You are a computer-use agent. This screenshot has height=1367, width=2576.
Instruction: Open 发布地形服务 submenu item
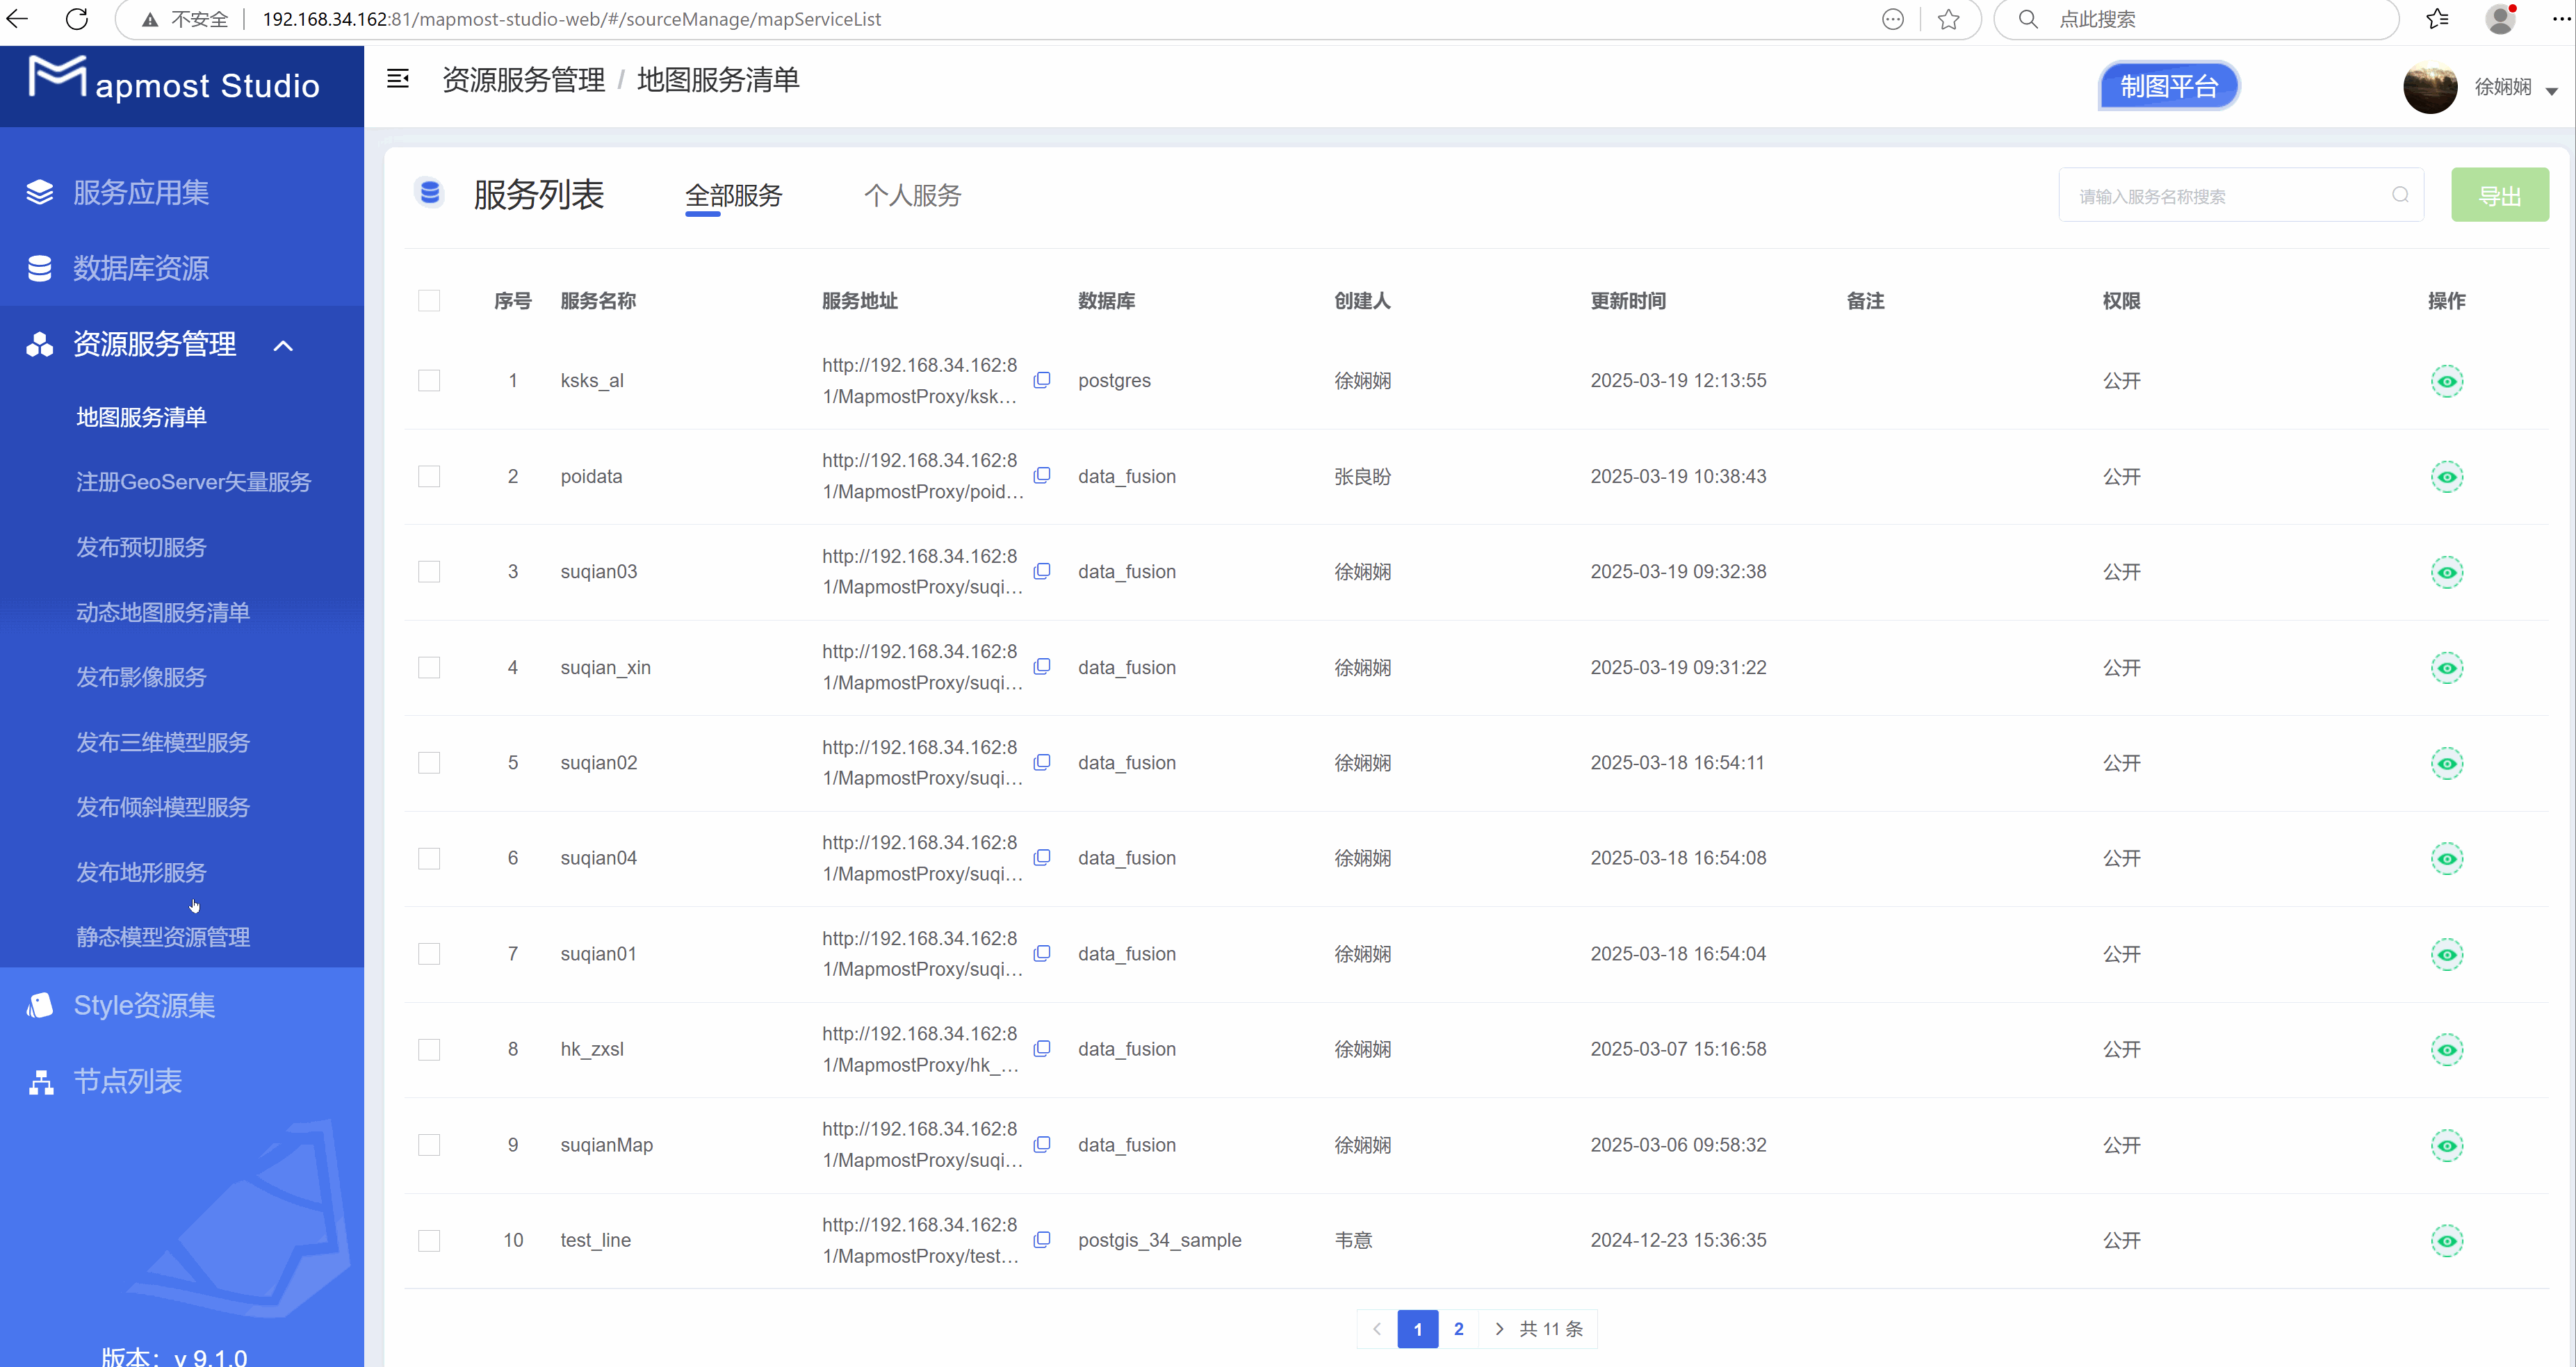141,872
